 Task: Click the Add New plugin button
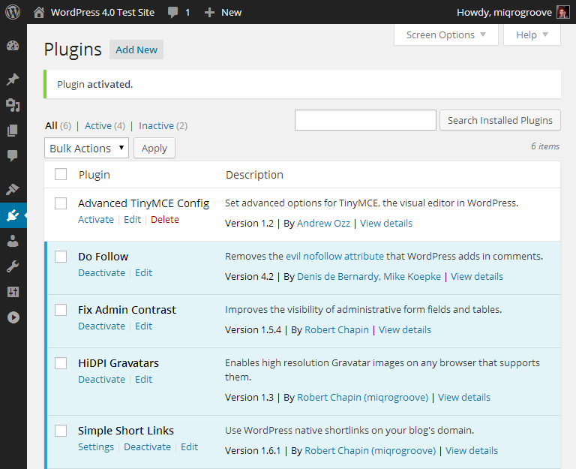click(x=136, y=50)
